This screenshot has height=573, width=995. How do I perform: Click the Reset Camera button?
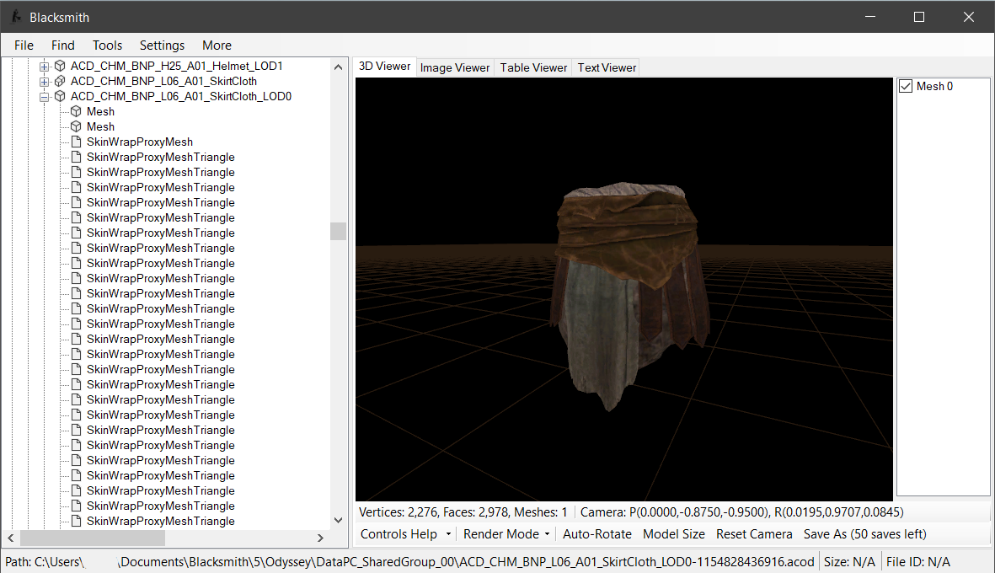754,533
